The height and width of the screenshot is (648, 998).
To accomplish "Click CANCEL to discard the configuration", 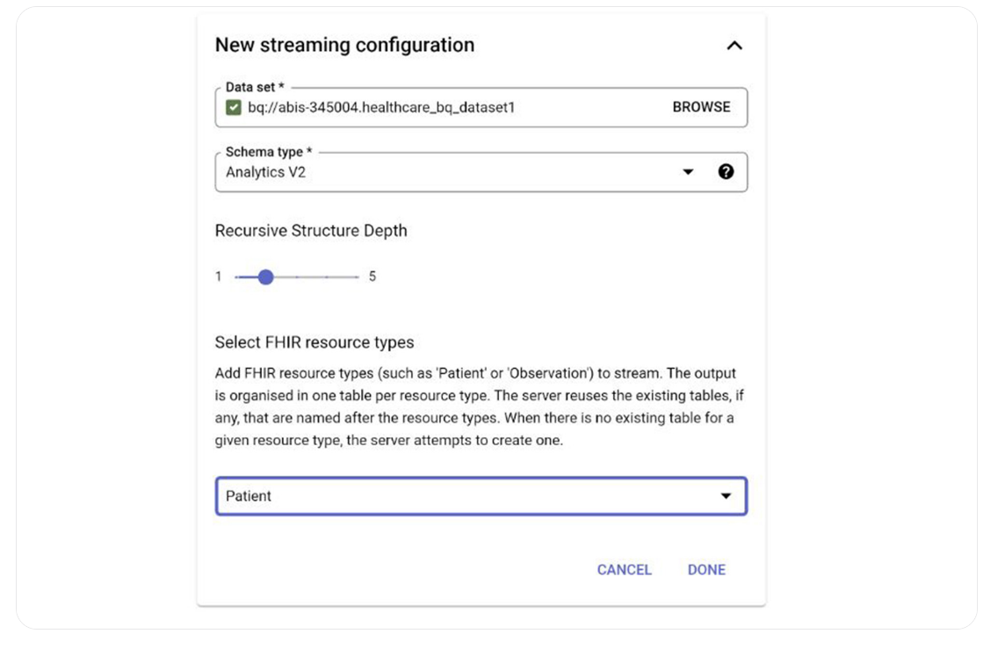I will click(624, 569).
